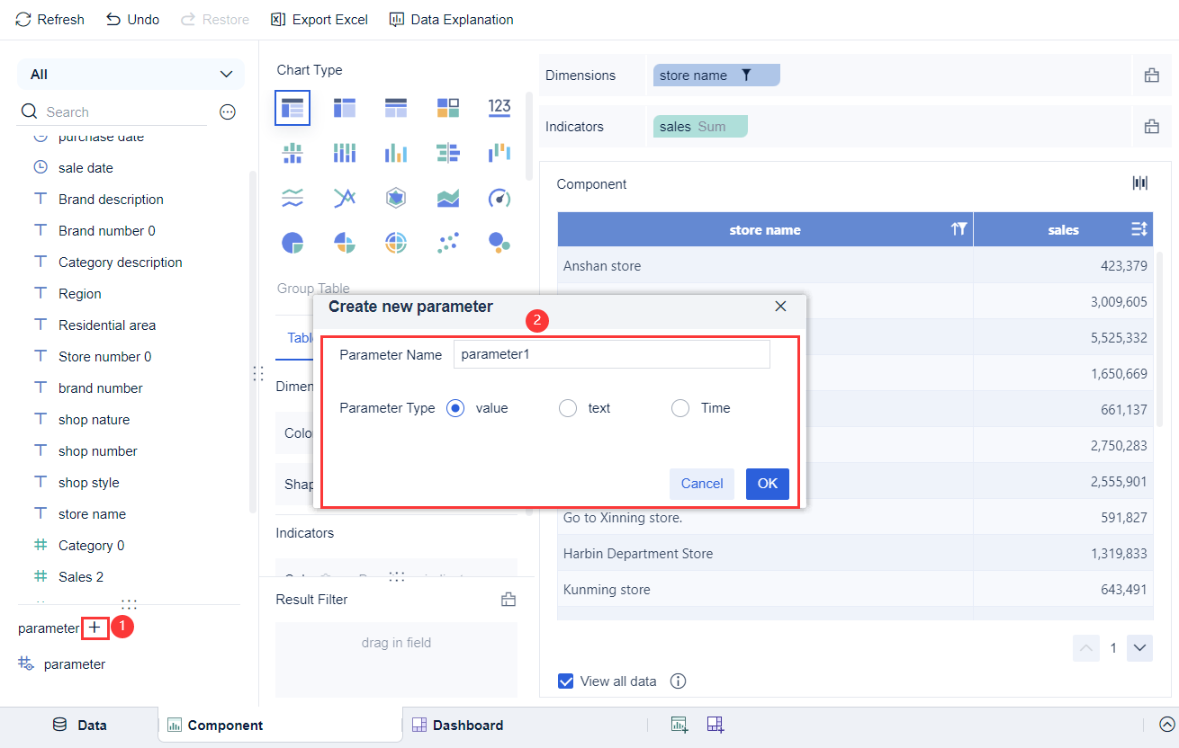Open the chart switch icon beside Component title

click(x=1139, y=183)
